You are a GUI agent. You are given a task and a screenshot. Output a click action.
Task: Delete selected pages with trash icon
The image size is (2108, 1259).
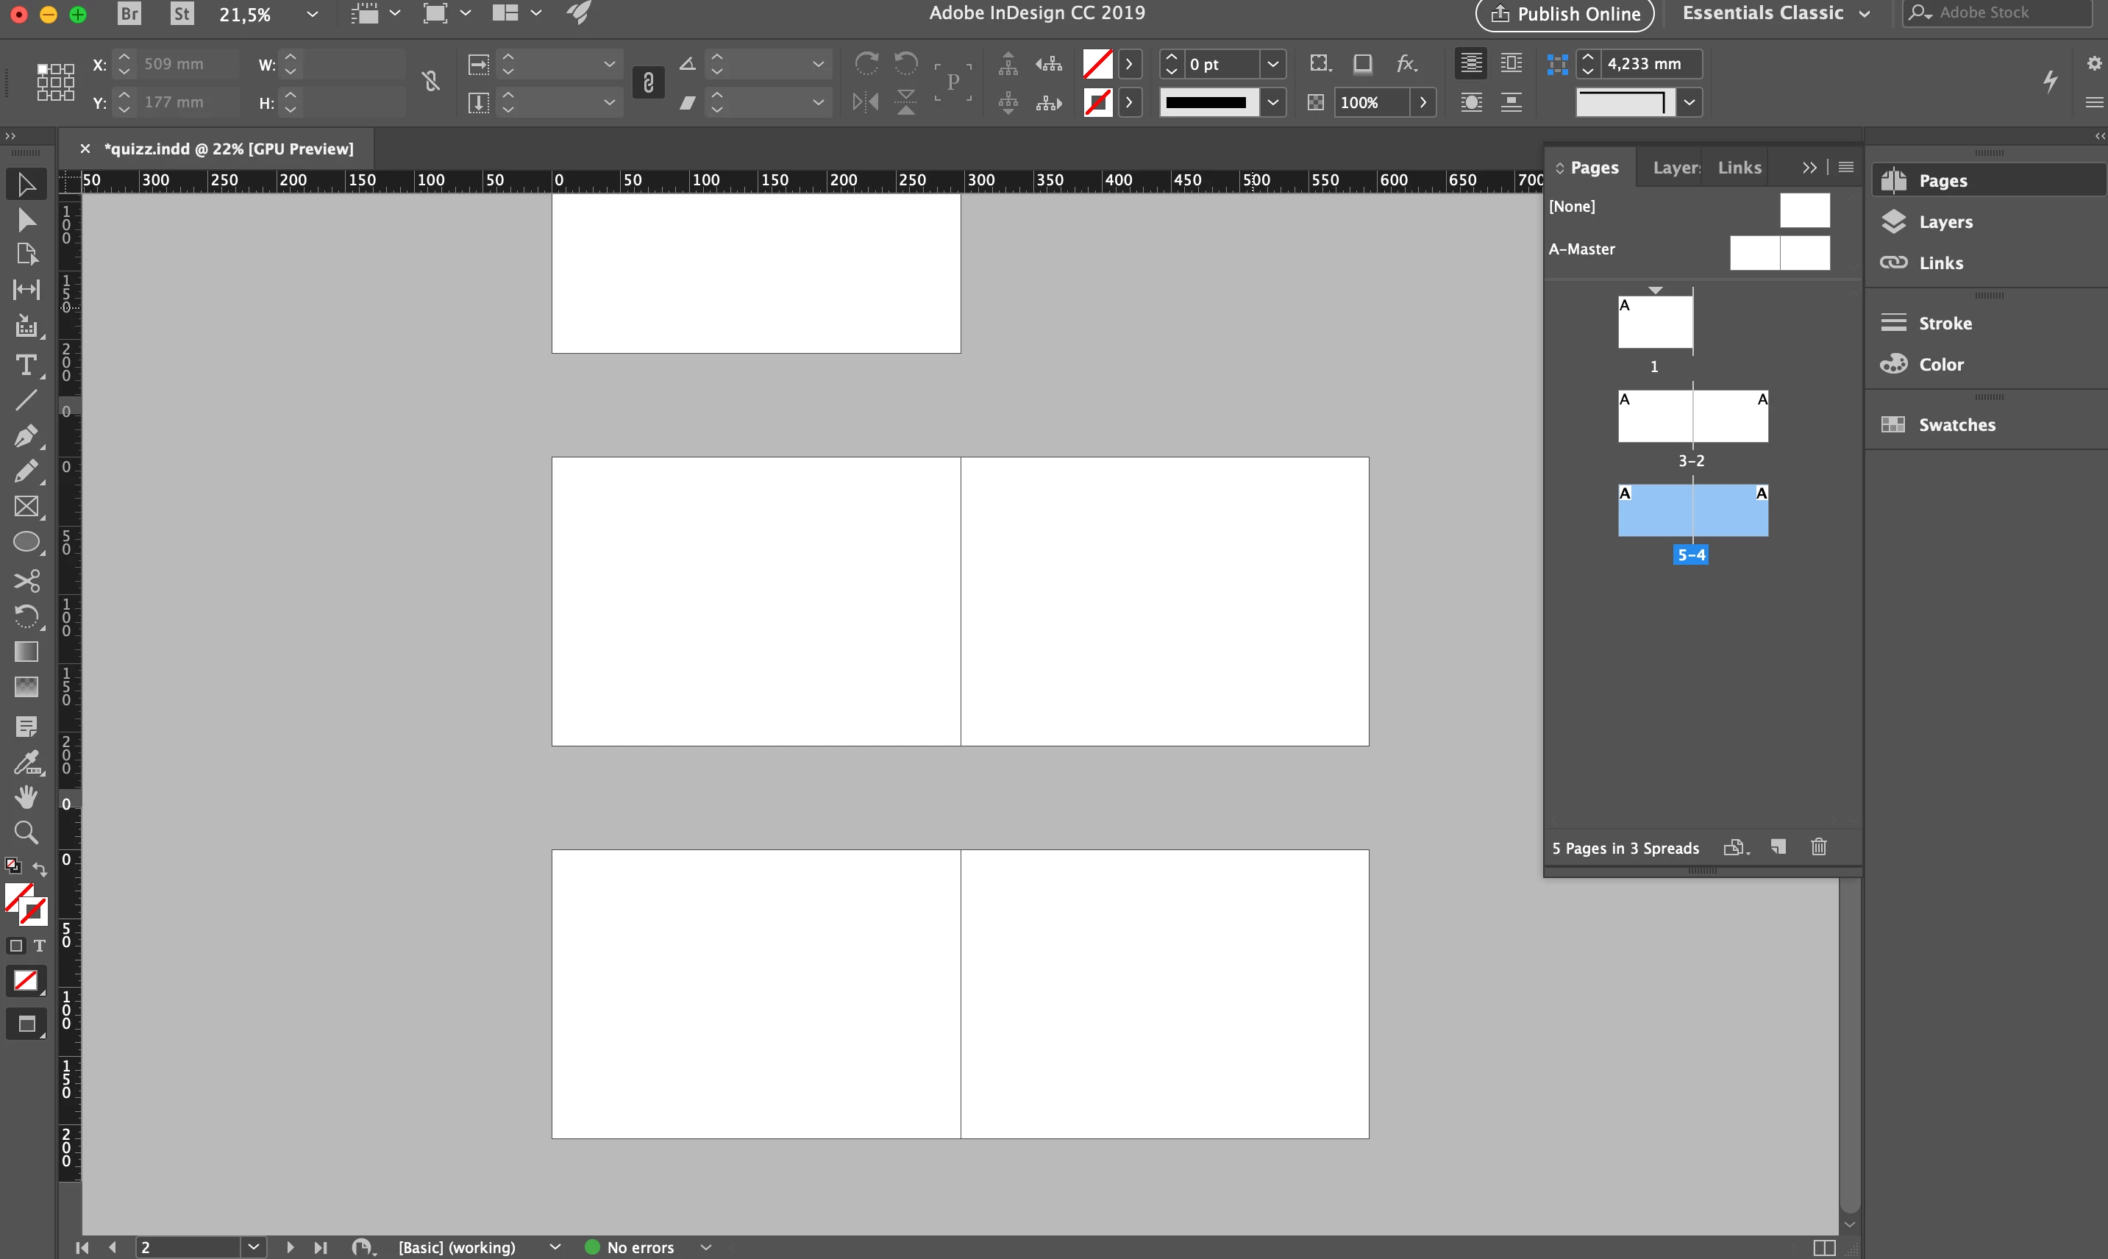tap(1819, 846)
